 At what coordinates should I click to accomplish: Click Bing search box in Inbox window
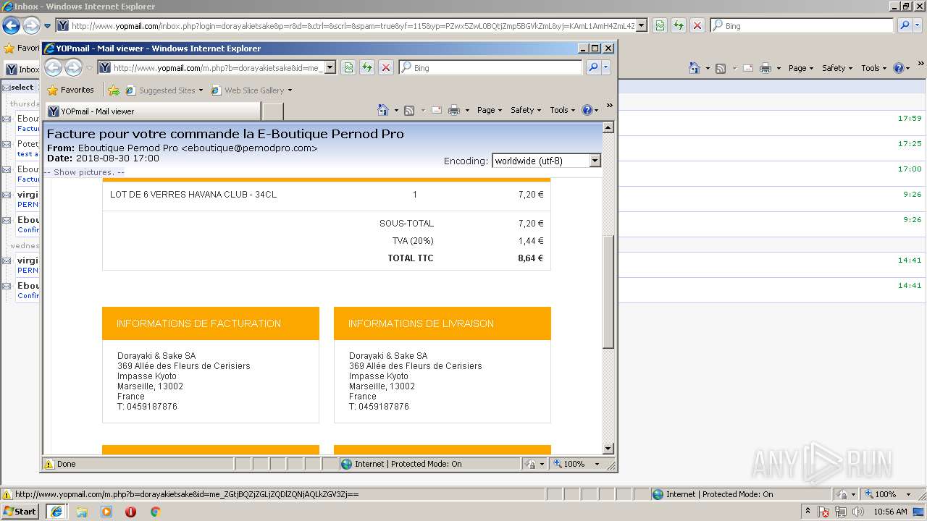coord(802,25)
